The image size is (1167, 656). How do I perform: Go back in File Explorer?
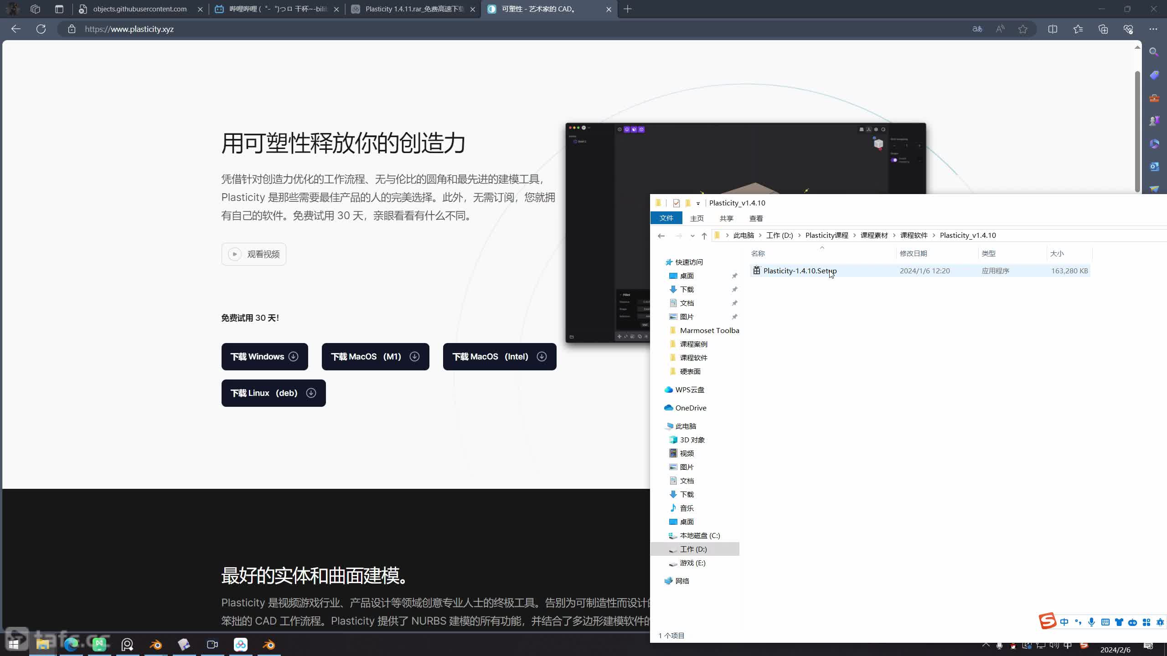661,236
